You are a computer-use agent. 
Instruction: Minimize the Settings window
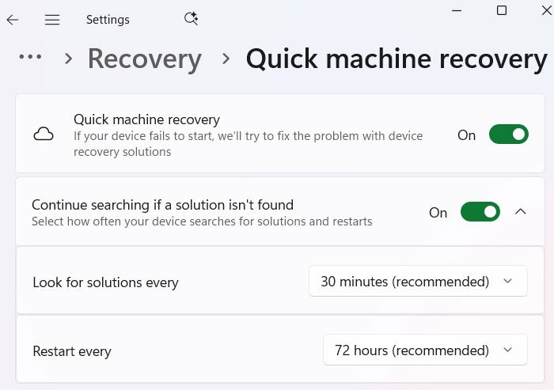(457, 10)
